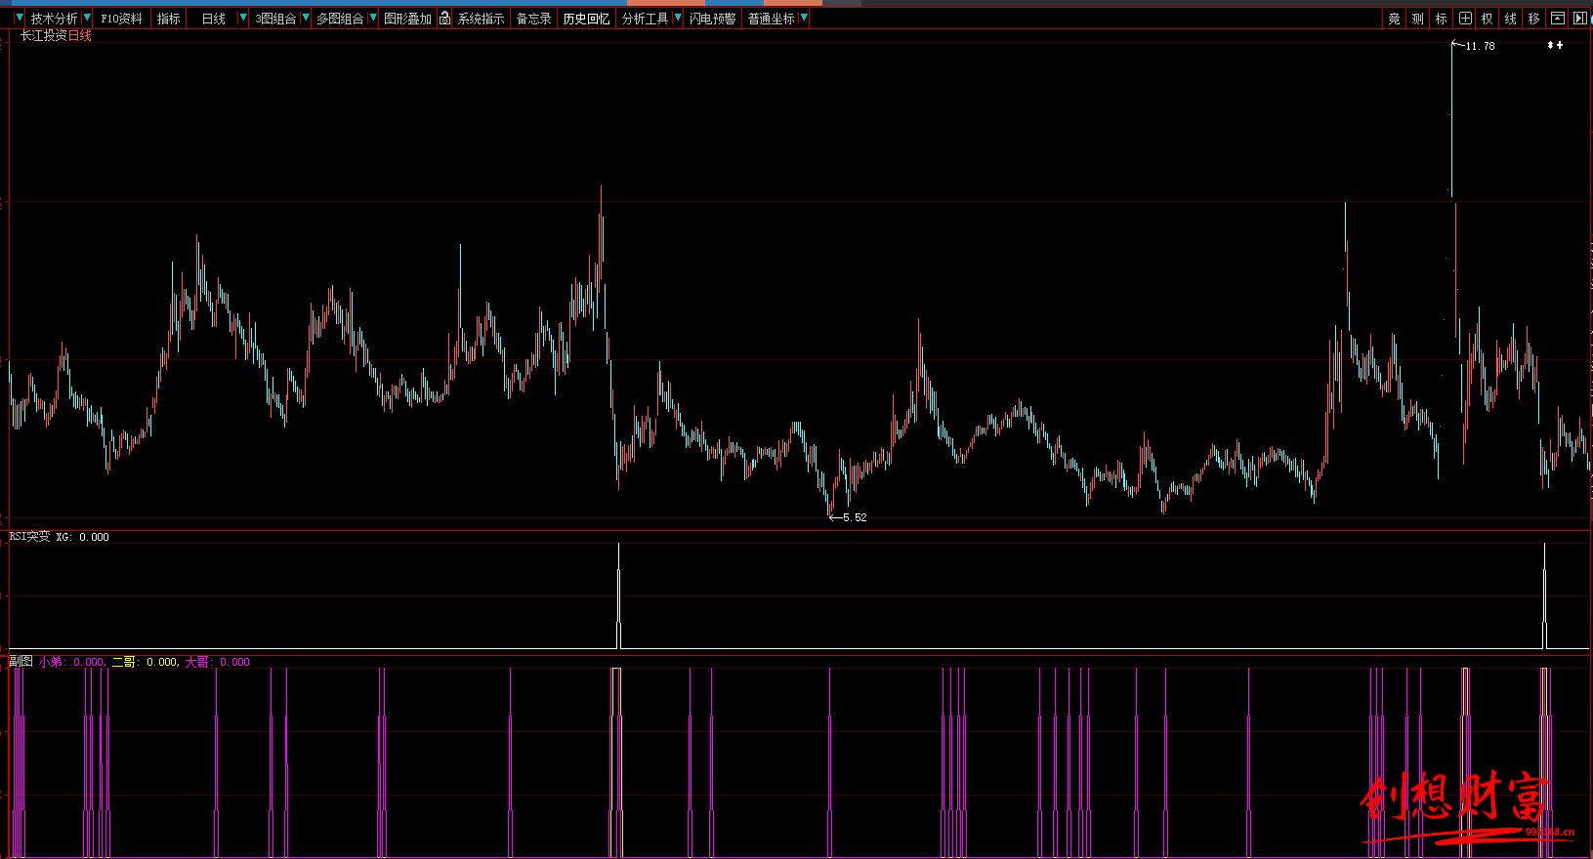Click the plus icon near chart top-right
This screenshot has width=1593, height=859.
click(1560, 45)
